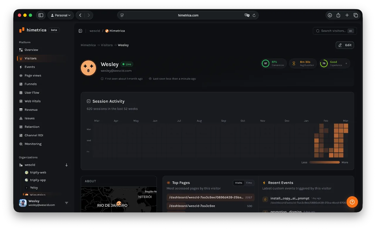The image size is (376, 230).
Task: Open the top page row with 2267 visits
Action: point(211,197)
